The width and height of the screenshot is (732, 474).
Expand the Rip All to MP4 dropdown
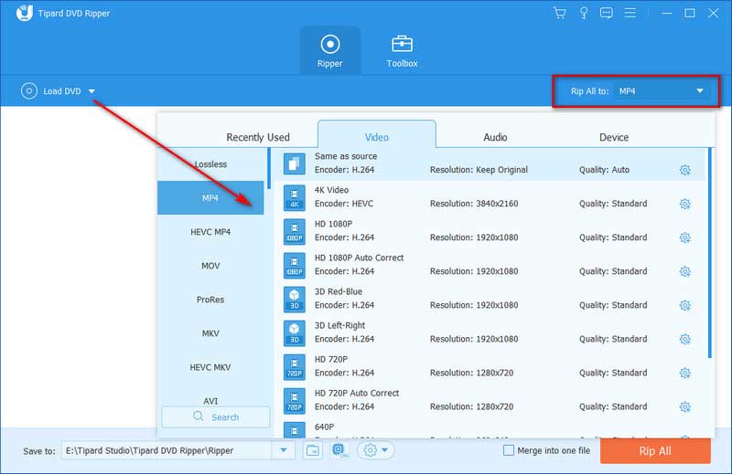coord(699,91)
